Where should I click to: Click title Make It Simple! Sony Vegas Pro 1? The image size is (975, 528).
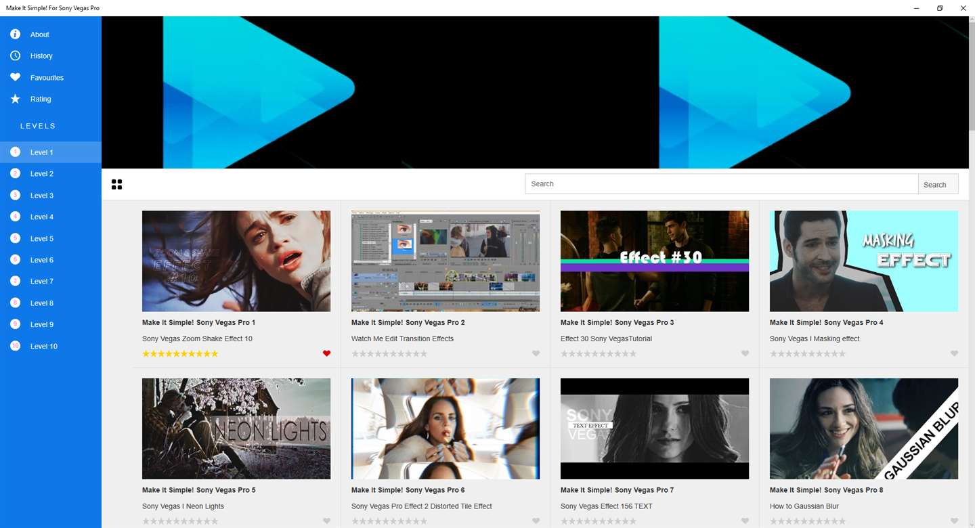(198, 322)
